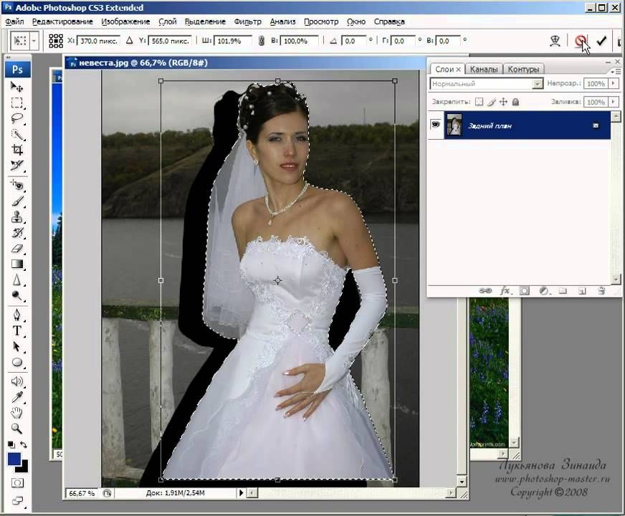Click the new adjustment layer icon
625x516 pixels.
tap(544, 291)
